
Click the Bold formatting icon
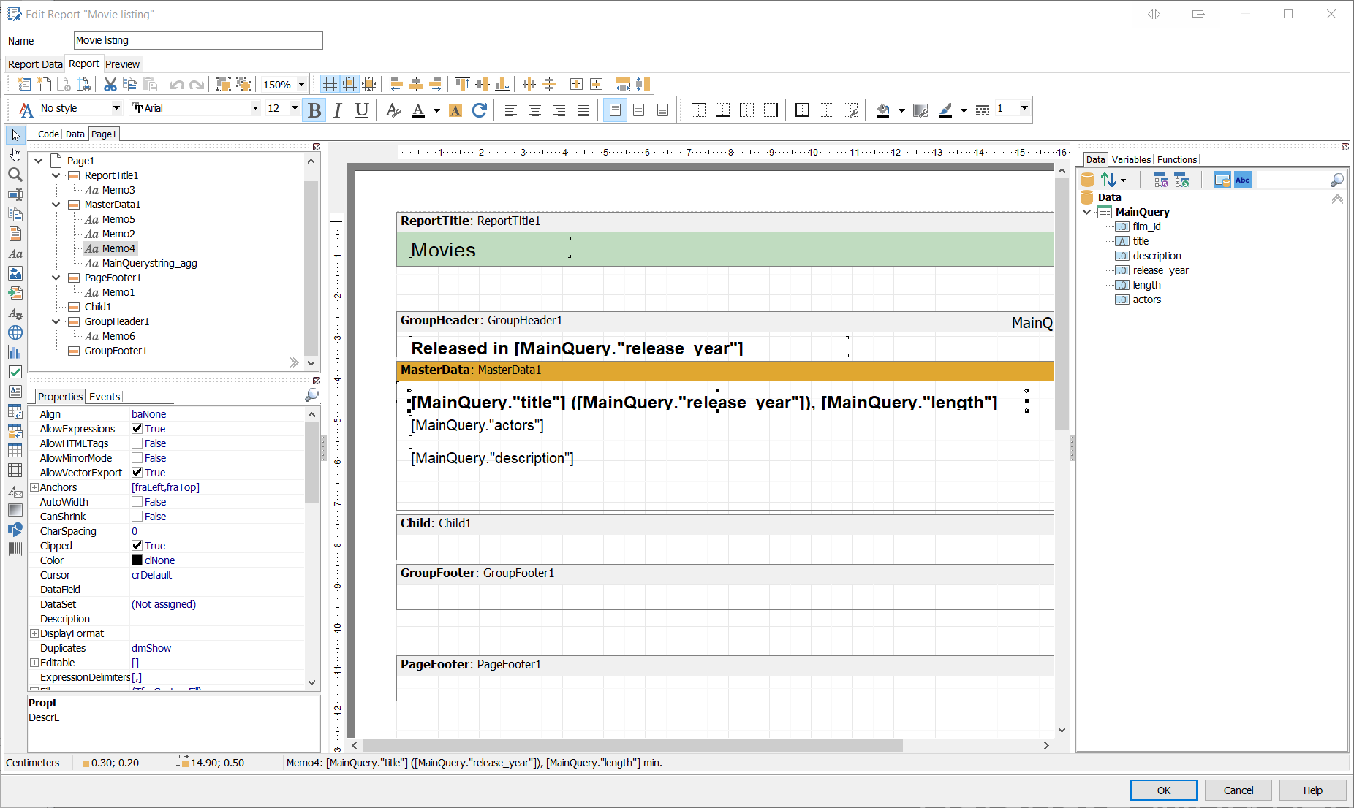tap(314, 110)
